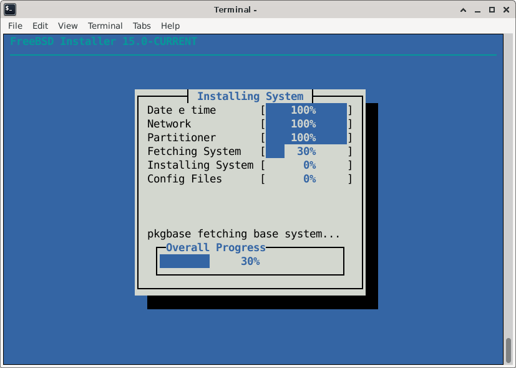Click the terminal window menu icon
The image size is (516, 368).
(9, 9)
